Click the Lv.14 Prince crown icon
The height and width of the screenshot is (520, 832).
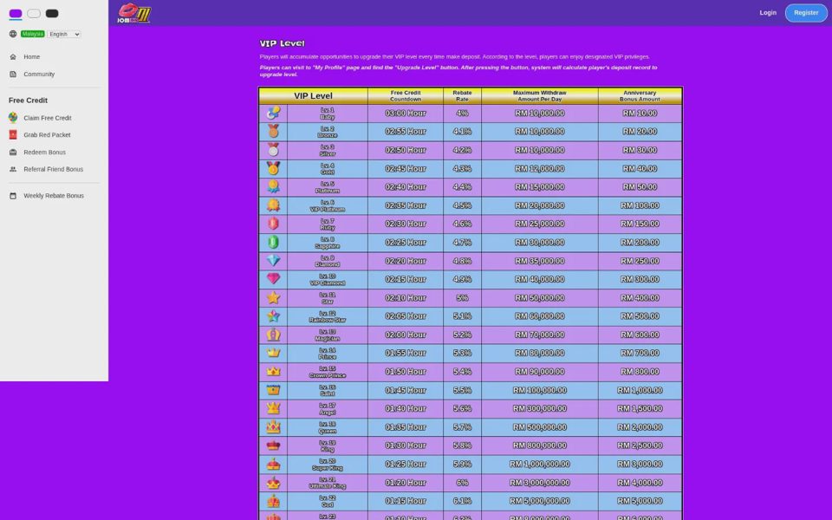point(273,353)
